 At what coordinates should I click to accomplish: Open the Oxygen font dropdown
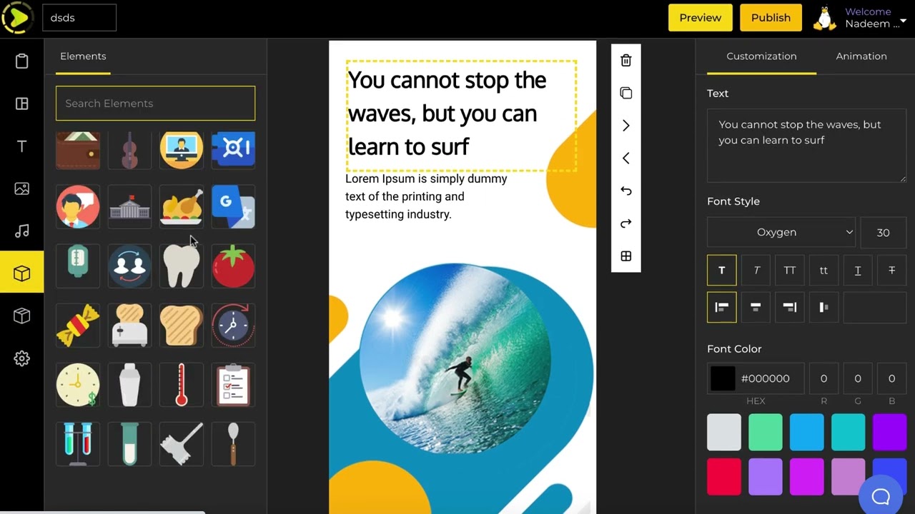click(x=783, y=232)
